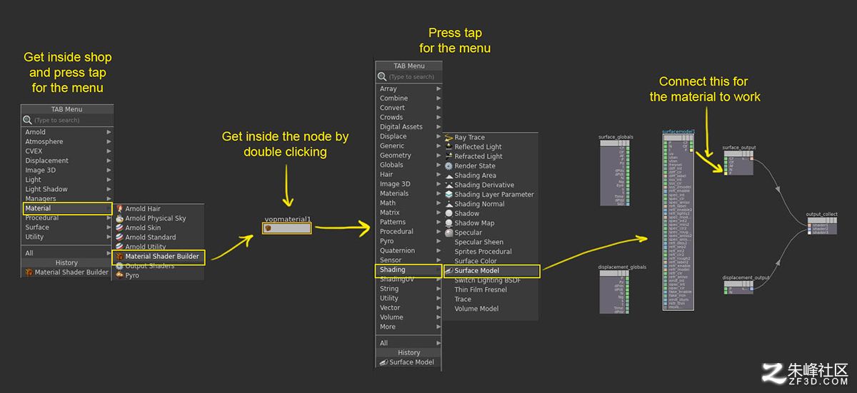Open the Geometry category

tap(409, 155)
